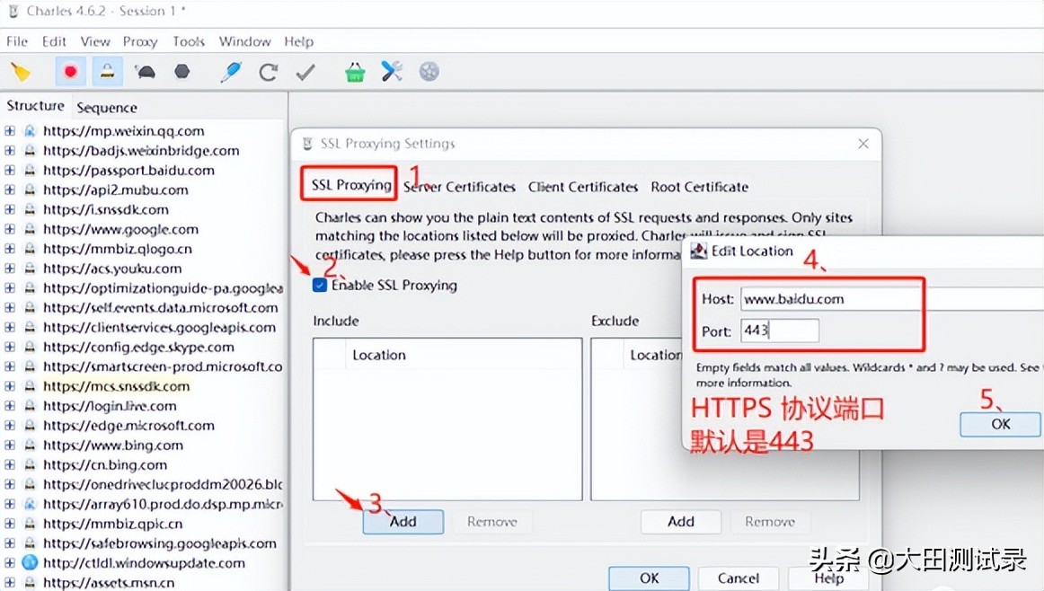This screenshot has height=591, width=1044.
Task: Select https://config.edge.skype.com row
Action: 138,347
